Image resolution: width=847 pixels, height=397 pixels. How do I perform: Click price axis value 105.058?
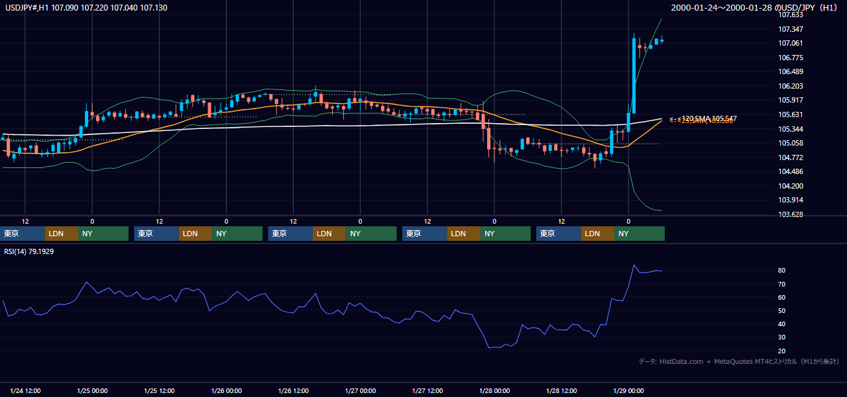tap(791, 143)
